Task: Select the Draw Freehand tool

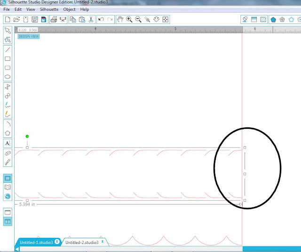Action: [8, 105]
